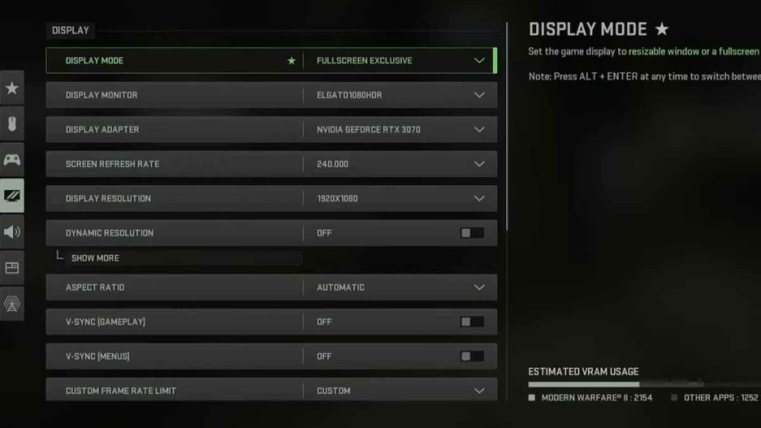Image resolution: width=761 pixels, height=428 pixels.
Task: Click the green favorite star on Display Mode
Action: click(x=291, y=61)
